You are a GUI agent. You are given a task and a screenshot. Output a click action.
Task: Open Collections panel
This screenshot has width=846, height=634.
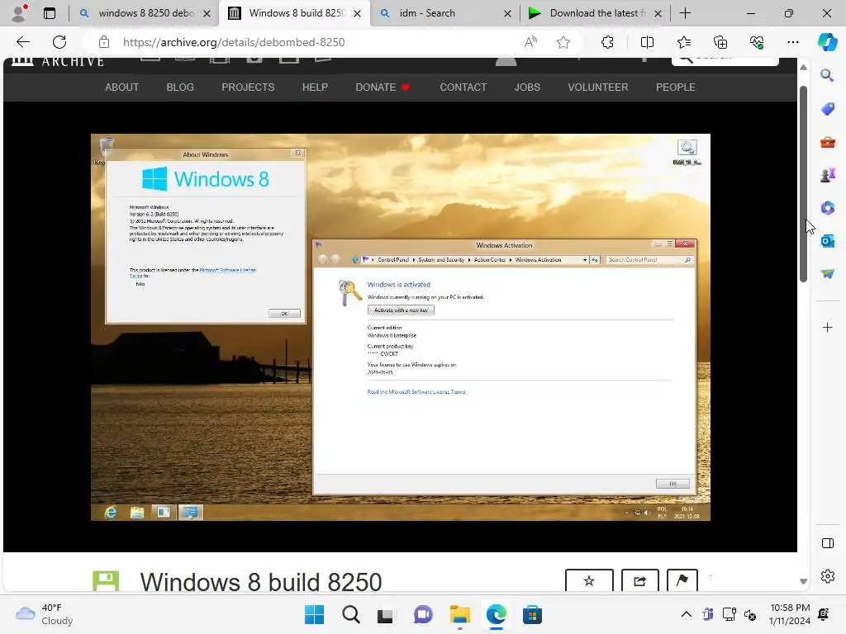[720, 42]
